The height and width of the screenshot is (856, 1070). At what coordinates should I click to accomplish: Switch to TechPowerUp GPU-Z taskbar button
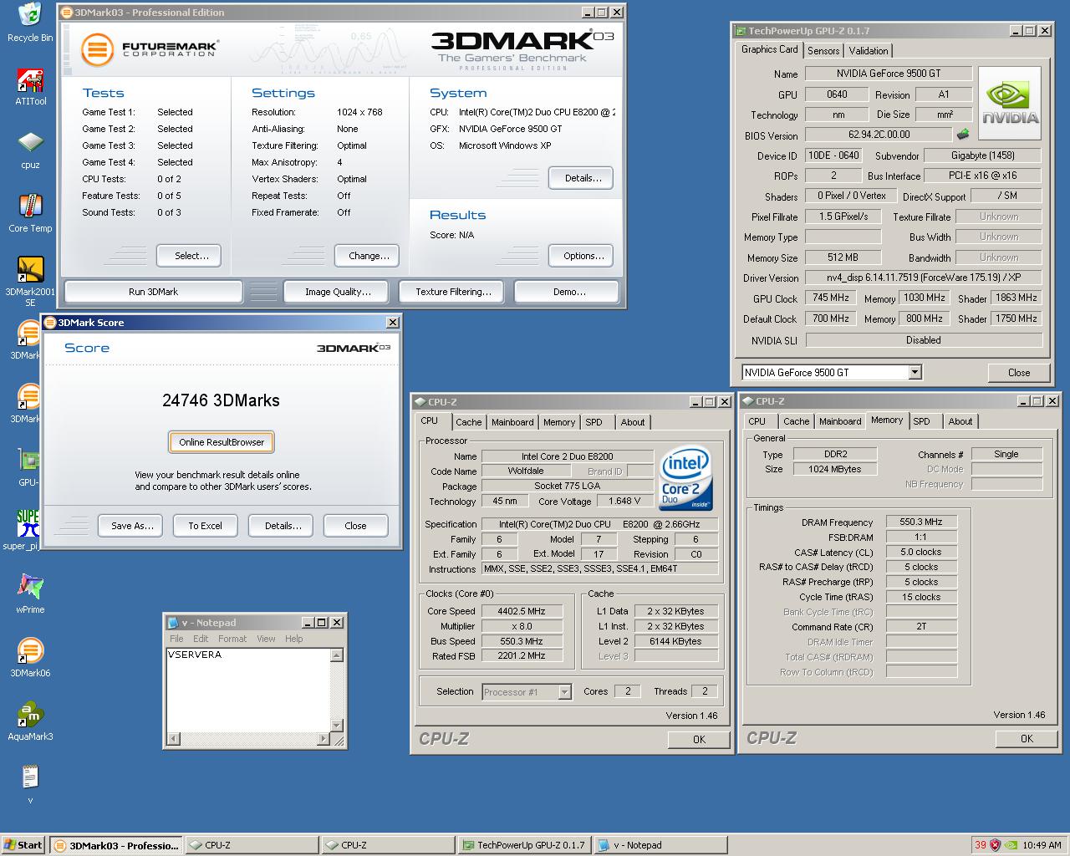pyautogui.click(x=523, y=845)
